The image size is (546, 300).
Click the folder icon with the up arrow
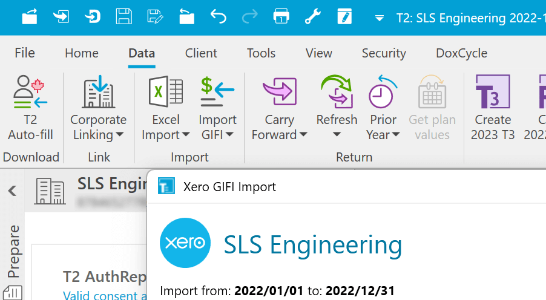(x=186, y=17)
